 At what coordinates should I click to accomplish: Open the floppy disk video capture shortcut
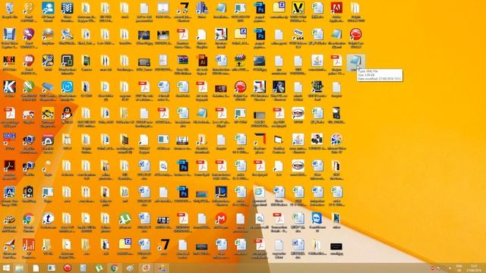click(x=10, y=35)
